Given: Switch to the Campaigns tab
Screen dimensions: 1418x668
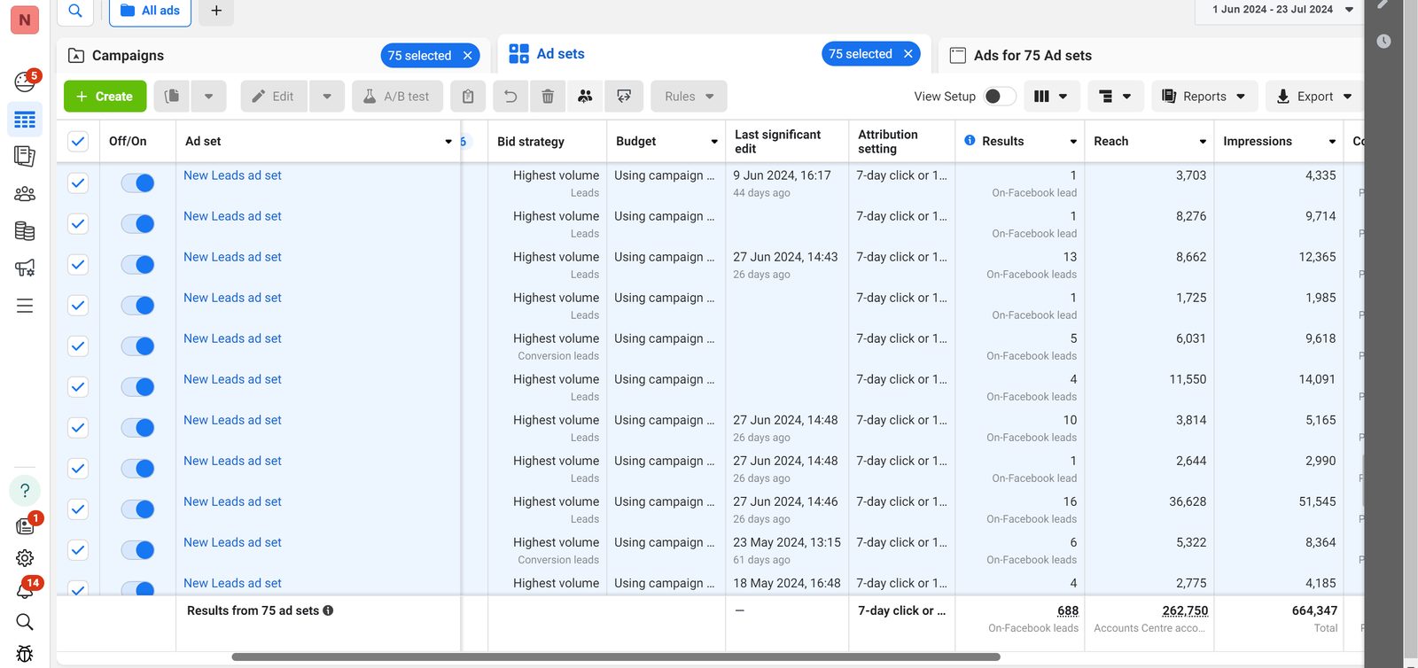Looking at the screenshot, I should tap(128, 55).
